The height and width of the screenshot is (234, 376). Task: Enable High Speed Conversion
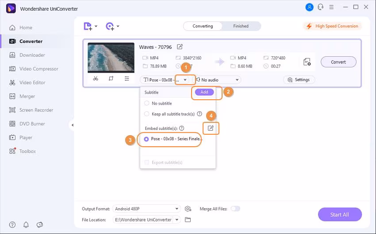tap(333, 26)
